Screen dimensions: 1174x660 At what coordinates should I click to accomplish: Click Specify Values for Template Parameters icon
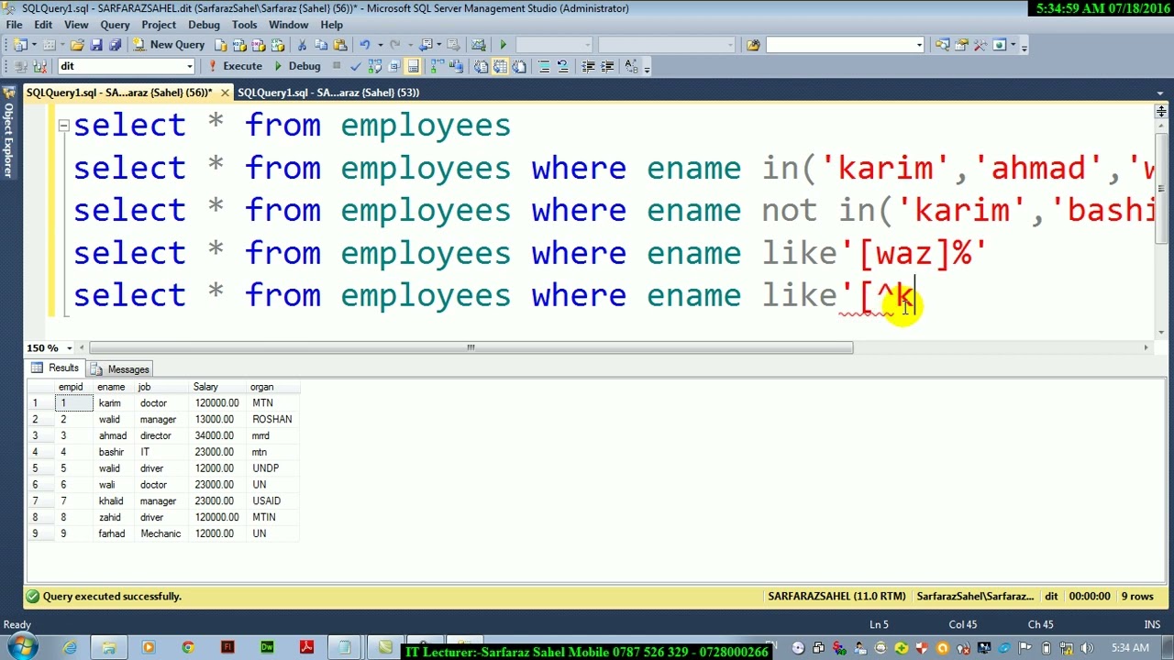632,66
